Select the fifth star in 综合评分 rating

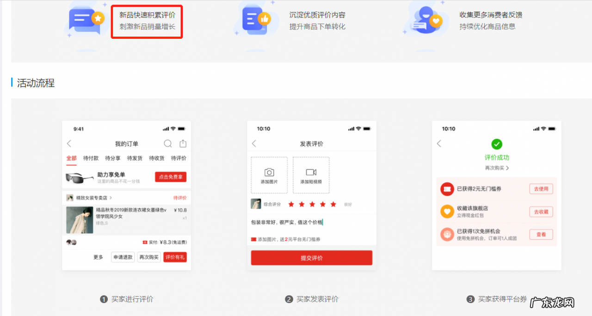coord(333,204)
